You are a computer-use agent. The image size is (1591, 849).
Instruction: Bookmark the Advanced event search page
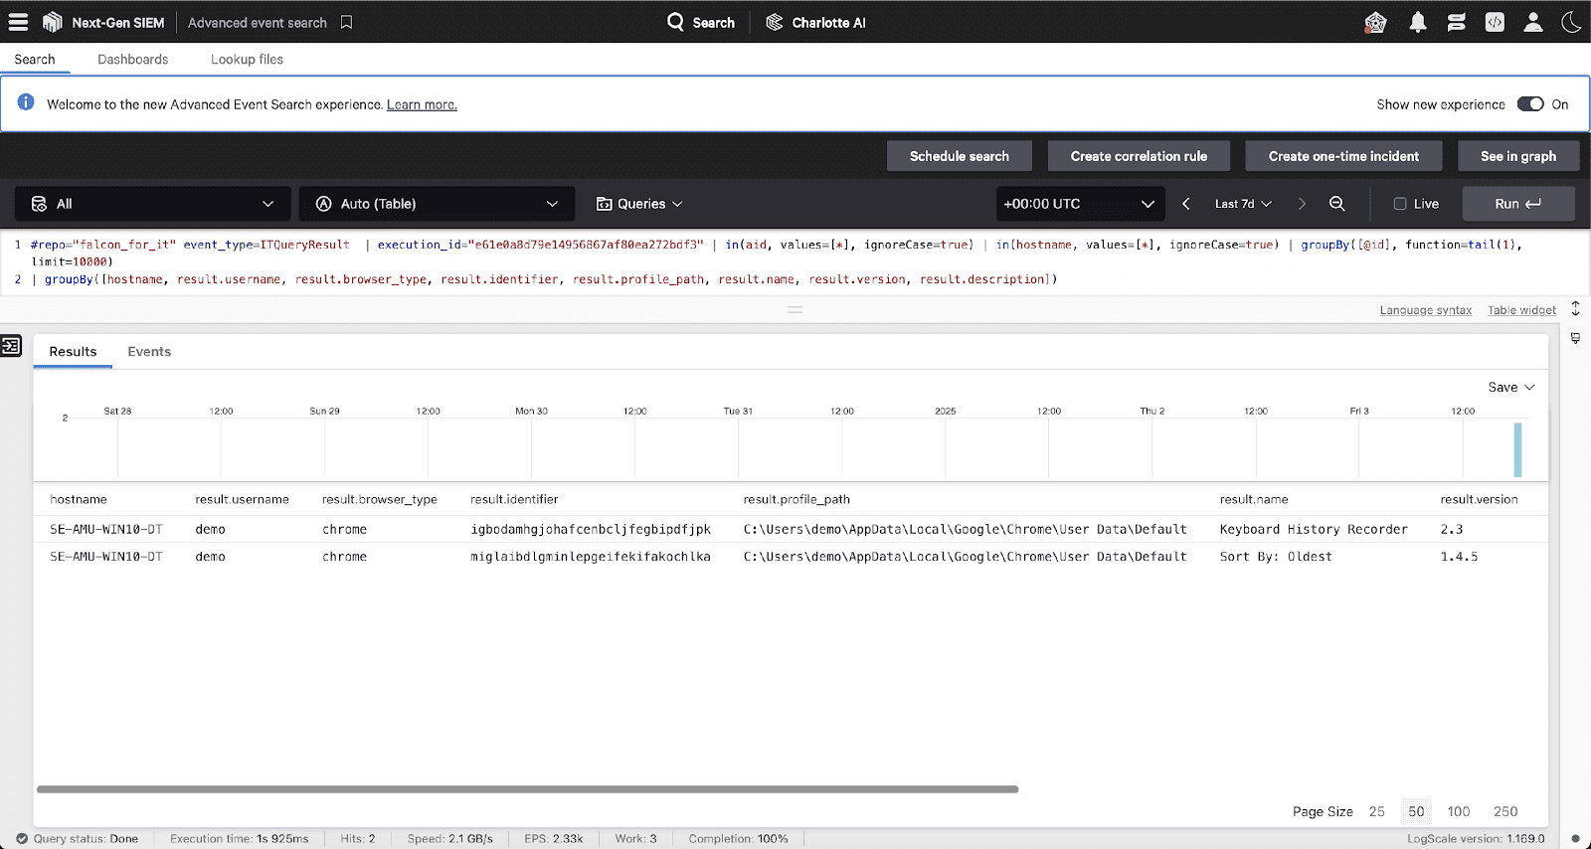[346, 22]
